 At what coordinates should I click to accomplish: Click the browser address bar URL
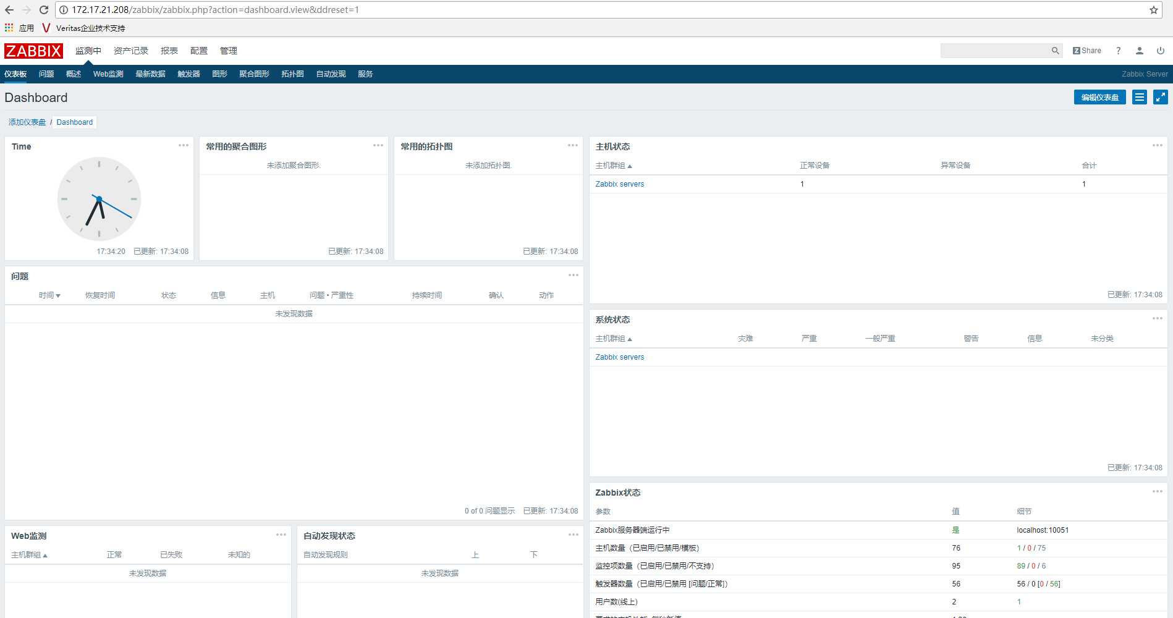(215, 10)
